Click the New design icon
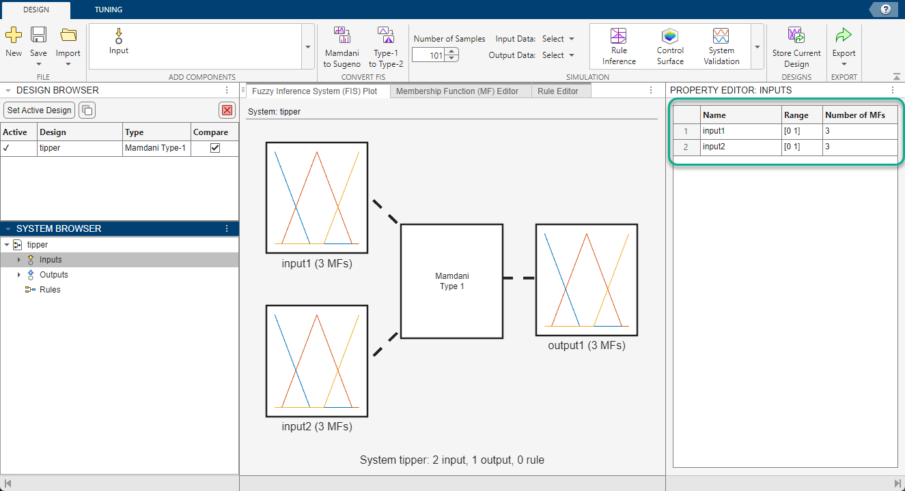The width and height of the screenshot is (905, 491). pos(14,36)
